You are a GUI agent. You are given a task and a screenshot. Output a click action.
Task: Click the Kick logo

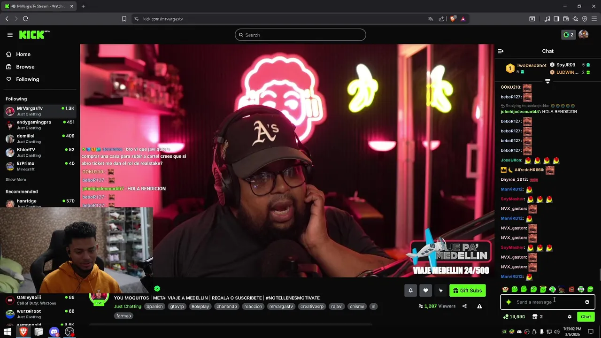click(34, 35)
